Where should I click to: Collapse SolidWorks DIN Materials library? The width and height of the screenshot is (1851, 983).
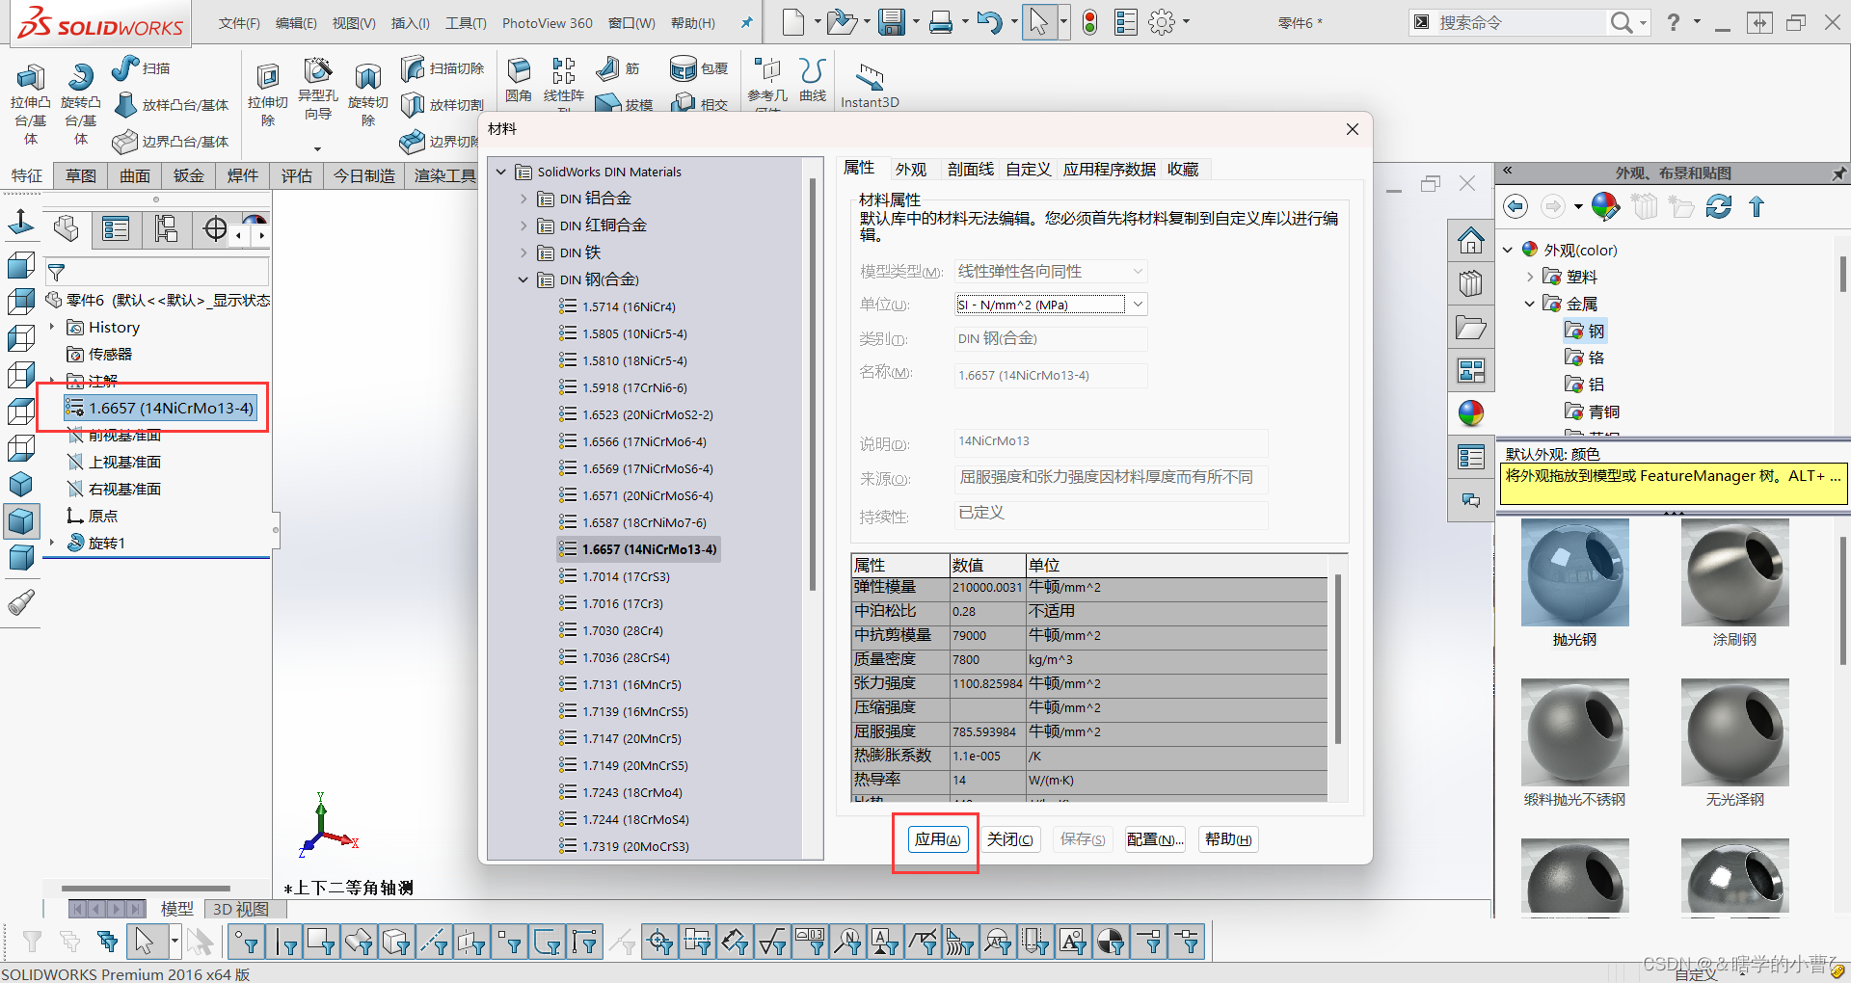501,172
